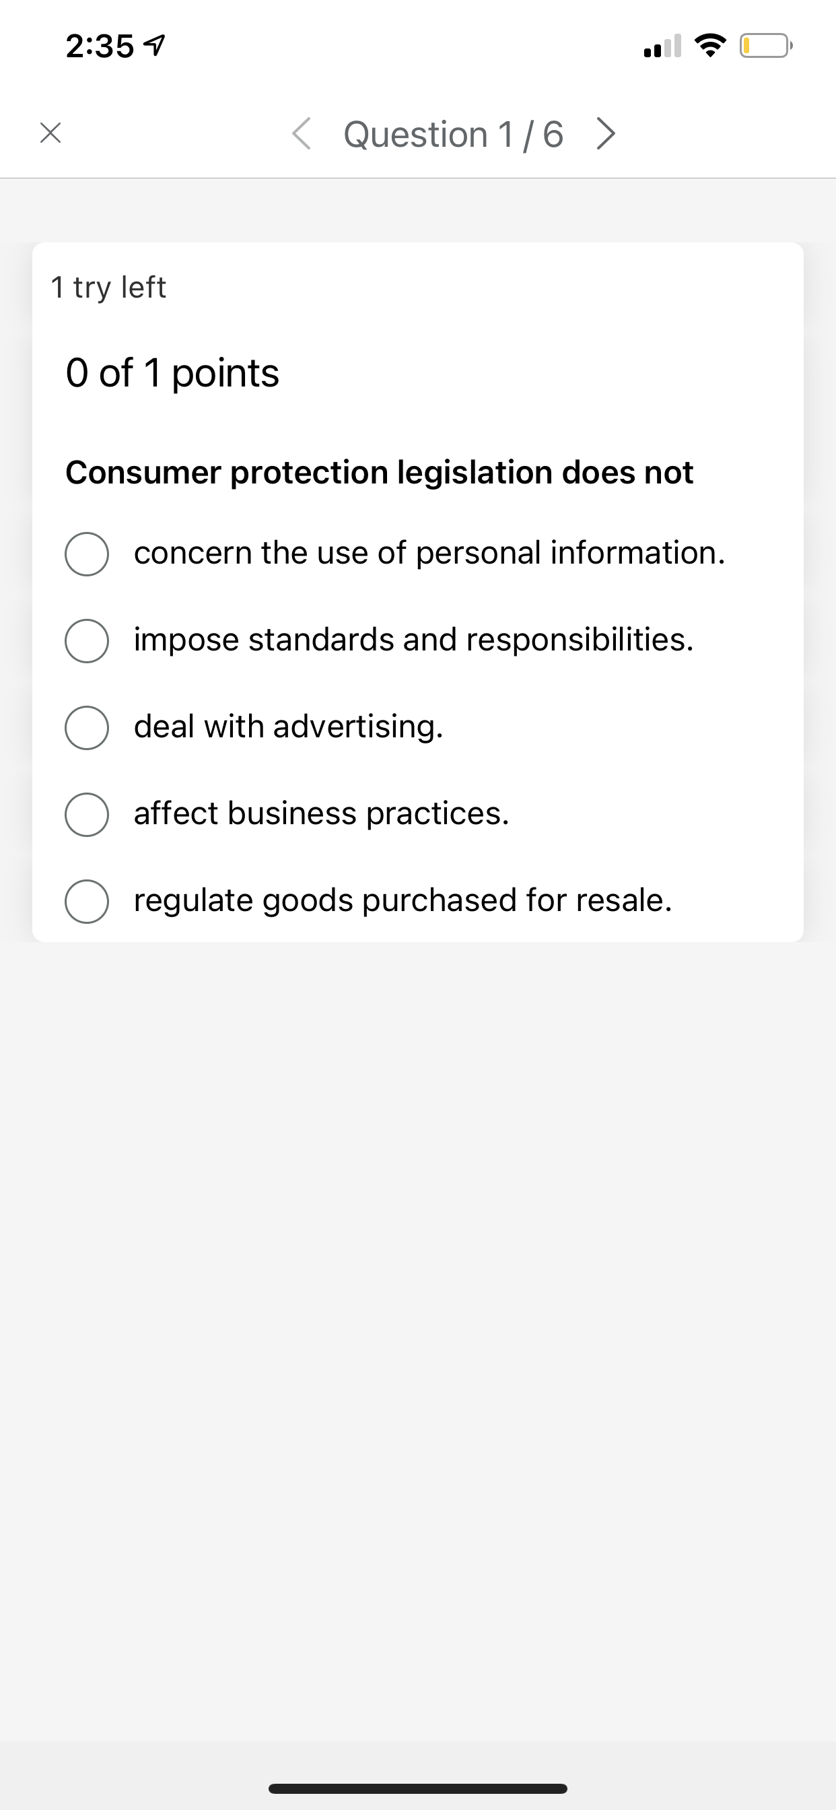Tap the forward chevron next to Question 1/6
836x1810 pixels.
[x=606, y=133]
